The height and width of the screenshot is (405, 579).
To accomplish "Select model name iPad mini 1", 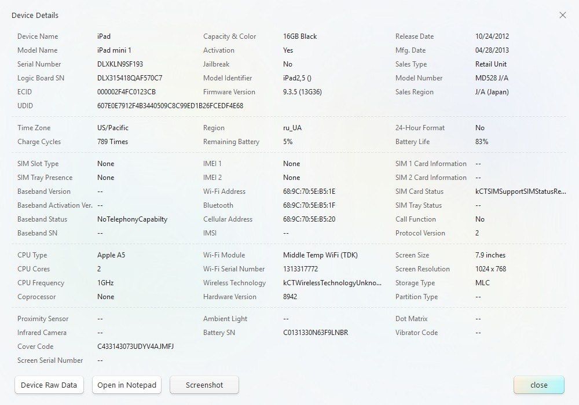I will (x=114, y=50).
